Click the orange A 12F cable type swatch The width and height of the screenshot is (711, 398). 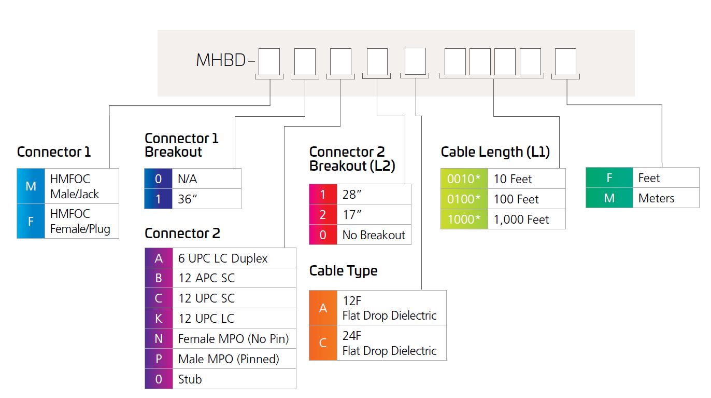coord(323,308)
